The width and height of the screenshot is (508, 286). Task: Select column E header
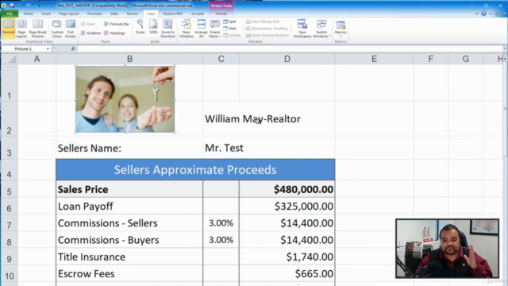point(374,59)
